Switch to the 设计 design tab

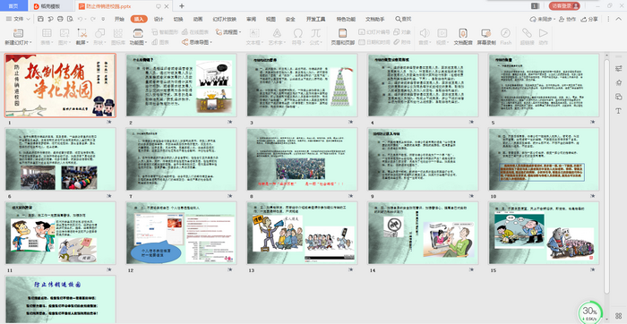coord(159,19)
